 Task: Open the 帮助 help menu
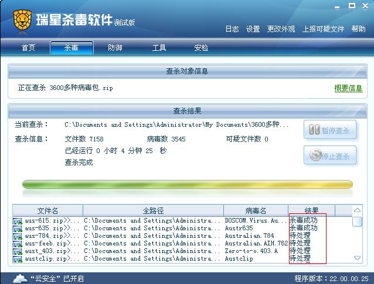tap(358, 29)
